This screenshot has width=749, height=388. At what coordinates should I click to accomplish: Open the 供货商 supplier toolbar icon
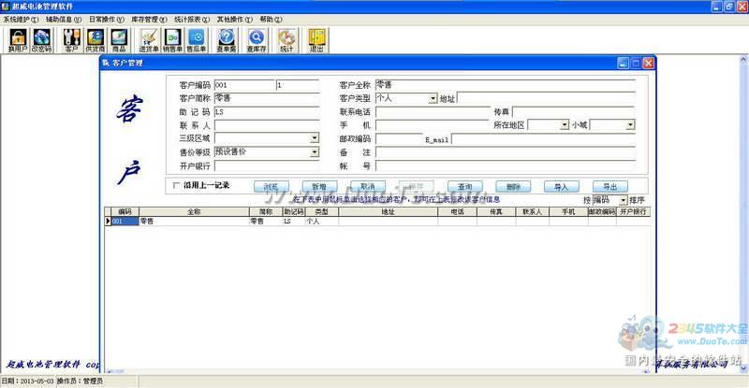coord(95,40)
